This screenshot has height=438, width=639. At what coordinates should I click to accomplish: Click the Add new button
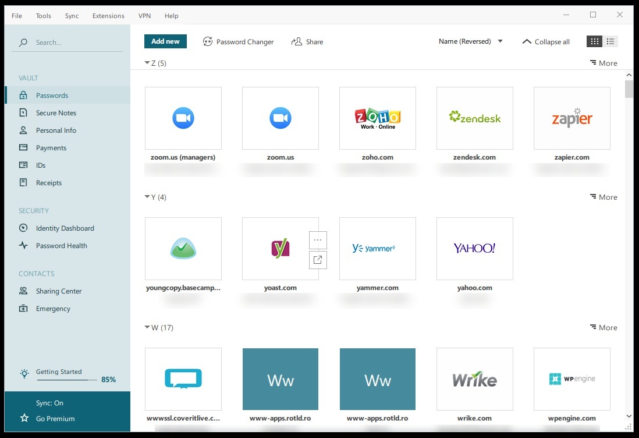pos(165,41)
